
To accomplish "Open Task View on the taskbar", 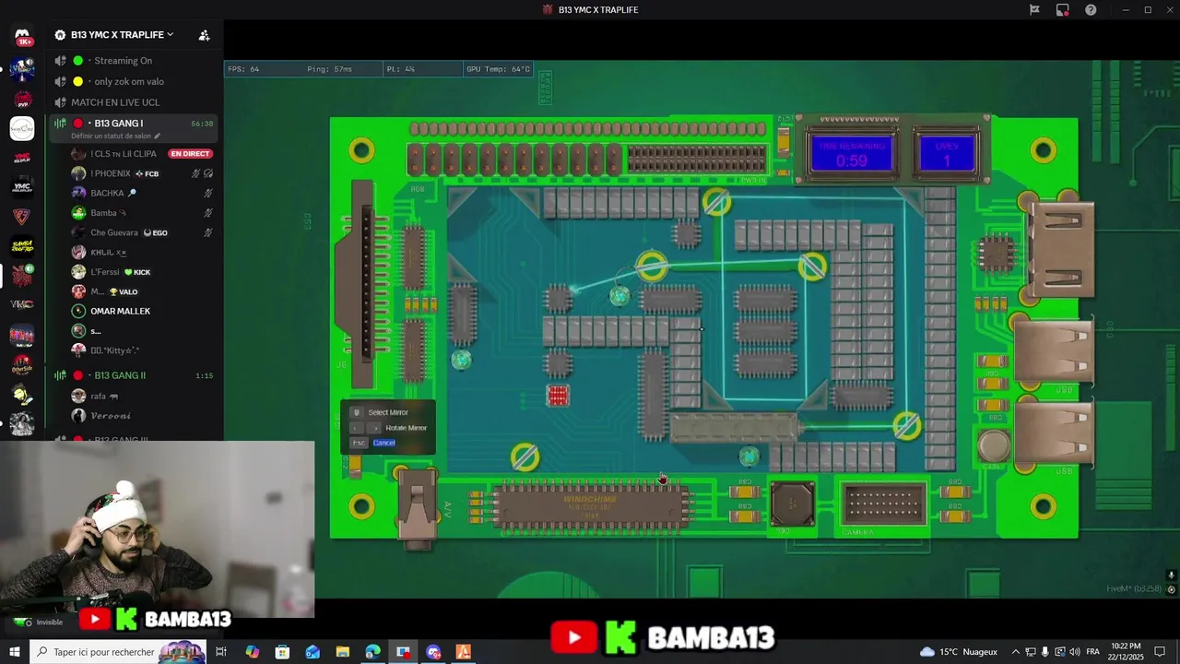I will [221, 652].
